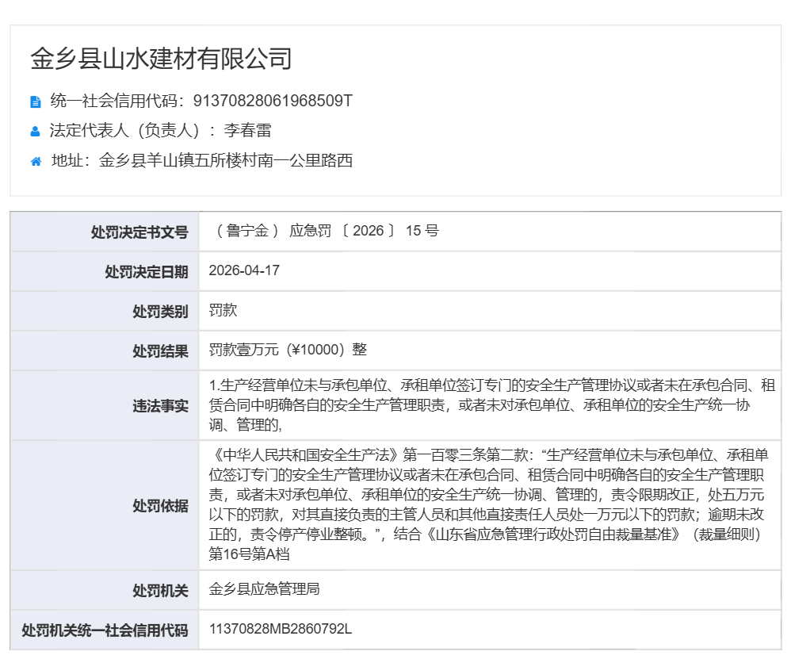
Task: Click the company title 金乡县山水建材有限公司
Action: pyautogui.click(x=161, y=59)
